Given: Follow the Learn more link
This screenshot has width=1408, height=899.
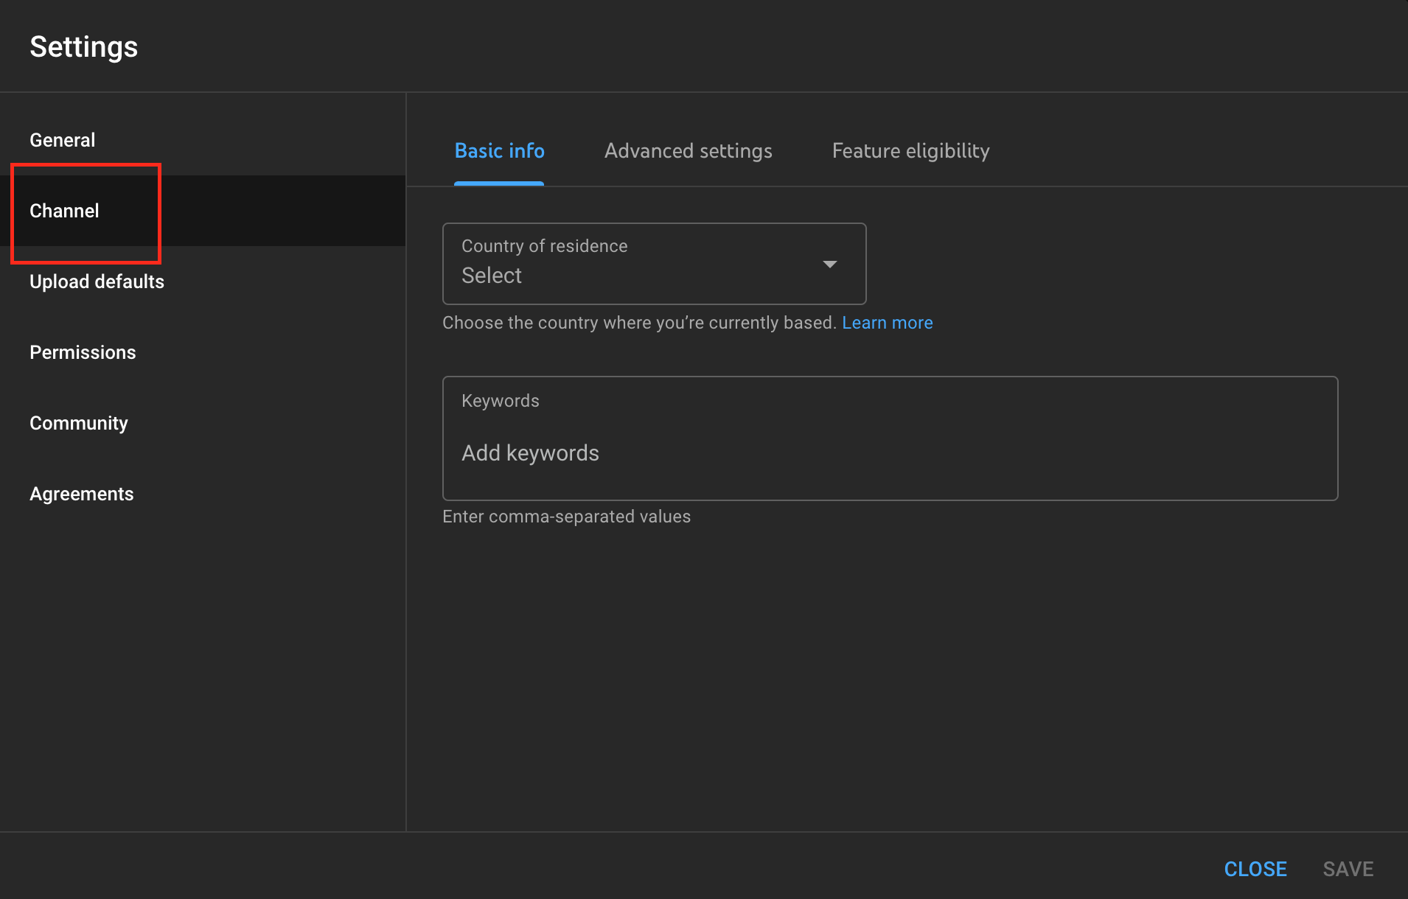Looking at the screenshot, I should [887, 323].
